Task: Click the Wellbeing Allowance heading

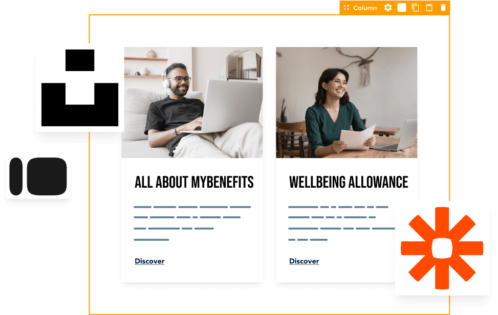Action: pyautogui.click(x=349, y=183)
